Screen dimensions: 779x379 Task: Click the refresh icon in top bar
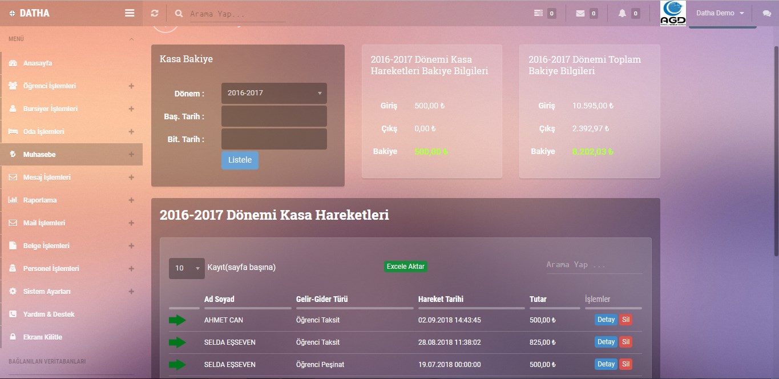[x=155, y=13]
